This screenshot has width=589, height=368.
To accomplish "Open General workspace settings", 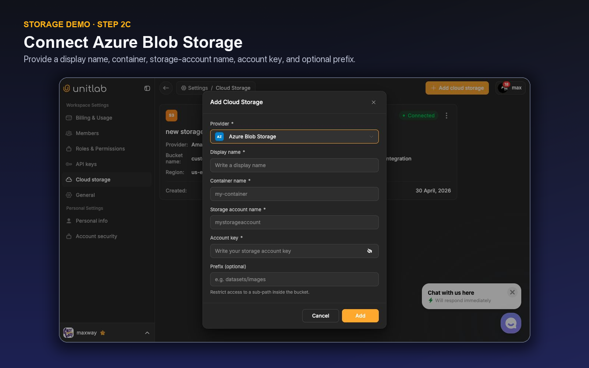I will (x=107, y=195).
